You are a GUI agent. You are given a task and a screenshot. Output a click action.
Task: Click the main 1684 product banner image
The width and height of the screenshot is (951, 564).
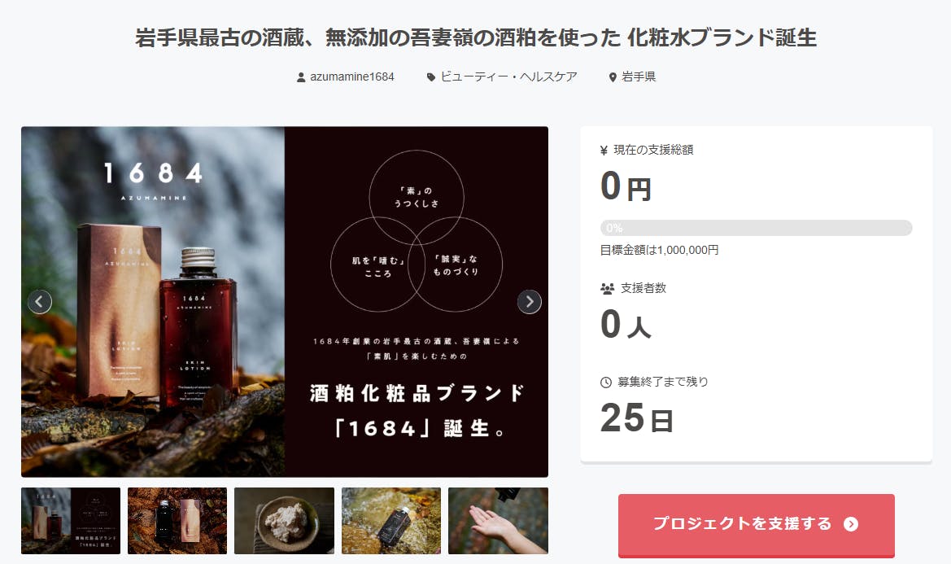285,301
